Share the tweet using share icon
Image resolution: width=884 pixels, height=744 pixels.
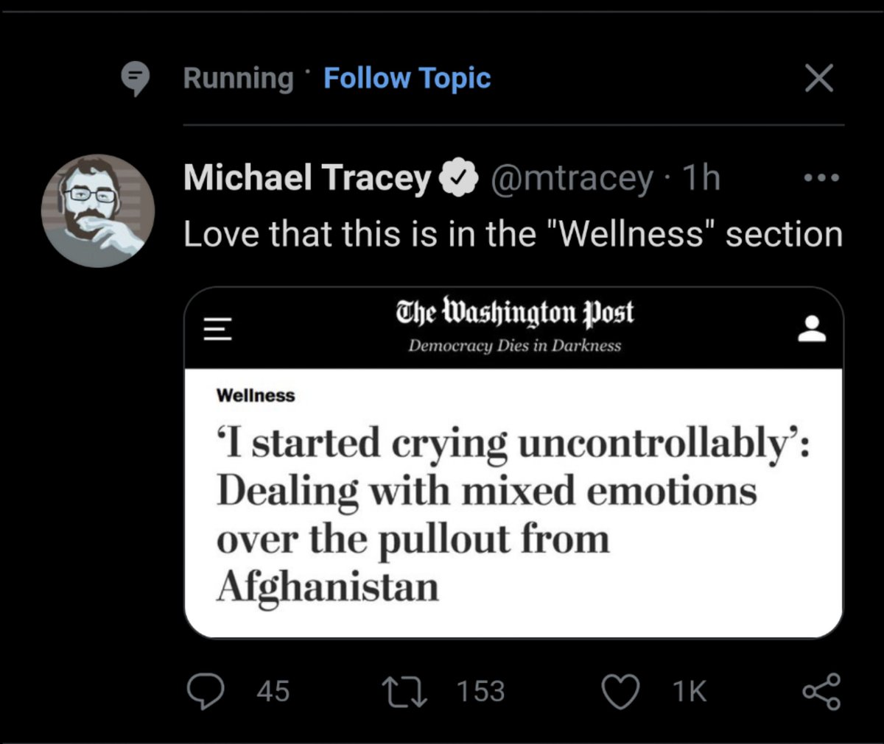tap(821, 692)
